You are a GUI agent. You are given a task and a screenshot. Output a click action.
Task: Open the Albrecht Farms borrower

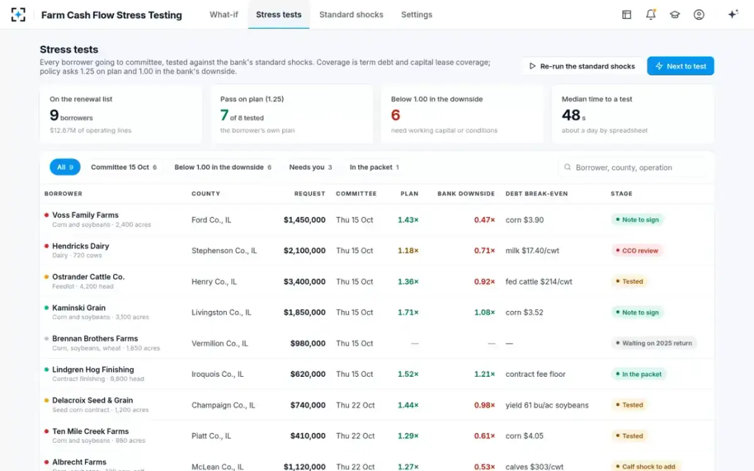coord(79,462)
